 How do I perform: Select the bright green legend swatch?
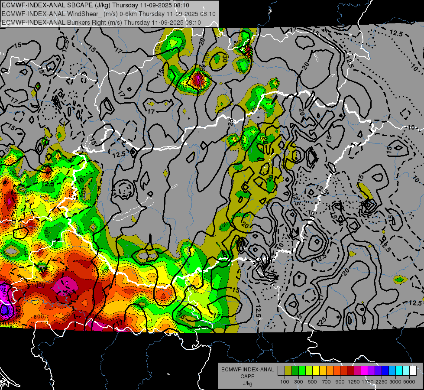[302, 370]
